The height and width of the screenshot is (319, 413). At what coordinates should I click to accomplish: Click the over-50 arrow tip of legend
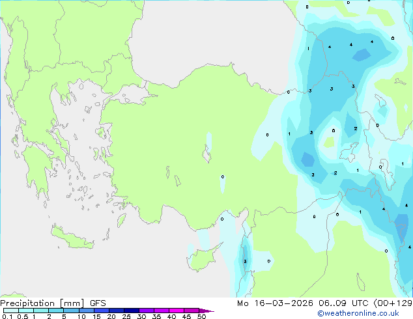pos(206,311)
